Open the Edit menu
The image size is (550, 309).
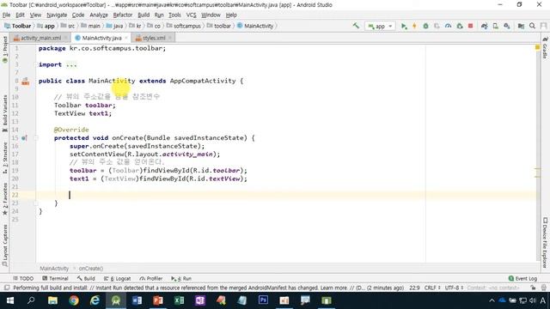pos(20,15)
